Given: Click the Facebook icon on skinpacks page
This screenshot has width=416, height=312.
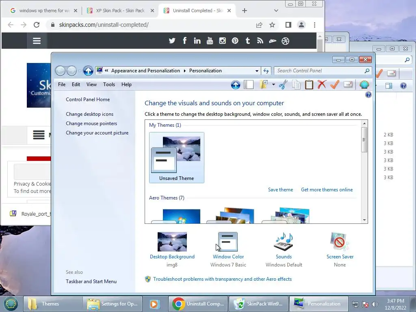Looking at the screenshot, I should click(x=185, y=41).
